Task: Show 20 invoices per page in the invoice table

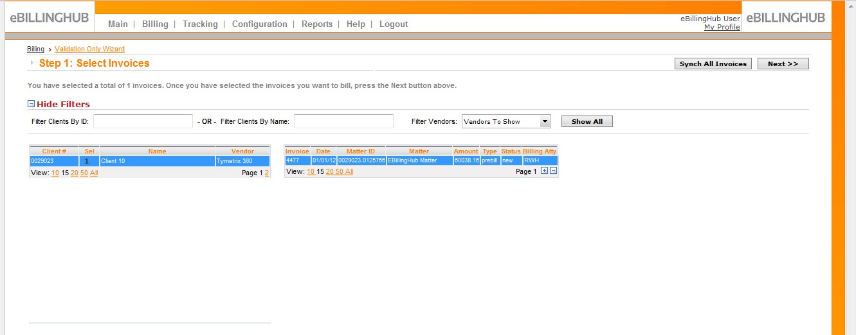Action: pyautogui.click(x=330, y=172)
